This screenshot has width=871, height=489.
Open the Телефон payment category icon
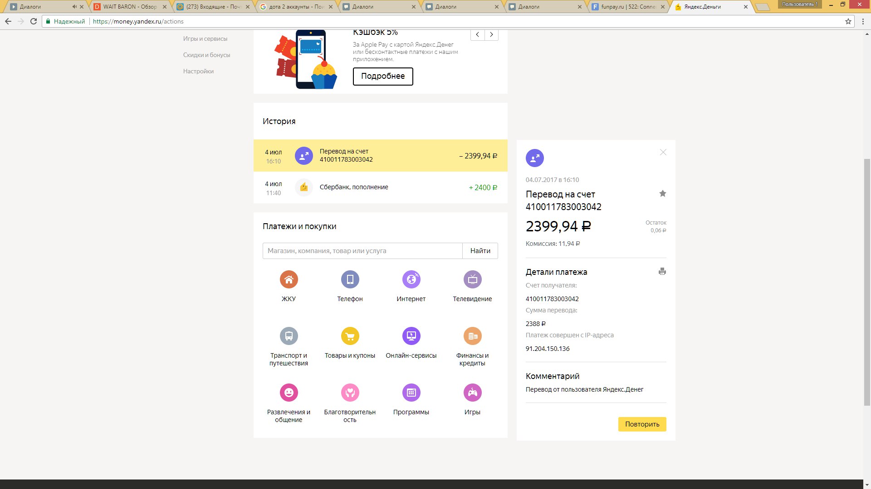[x=350, y=279]
